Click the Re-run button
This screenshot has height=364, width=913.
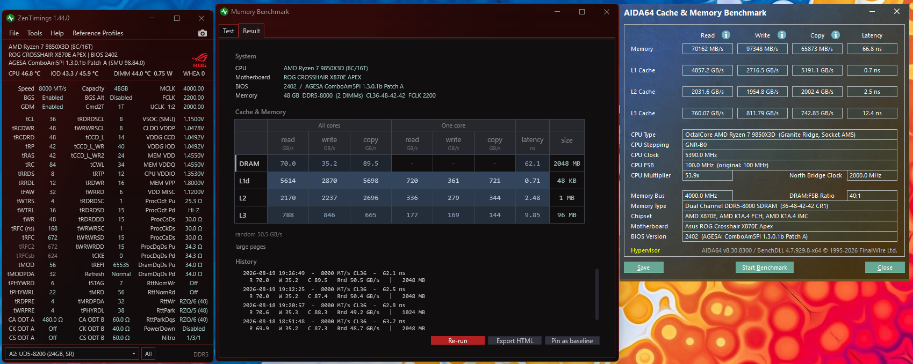pos(458,340)
